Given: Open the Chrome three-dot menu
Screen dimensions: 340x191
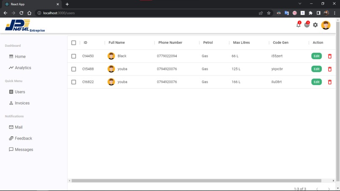Looking at the screenshot, I should pos(335,13).
